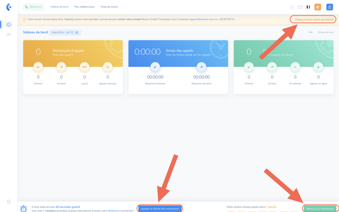The height and width of the screenshot is (212, 339).
Task: Follow 'Cliquez ici pour choisir vos forfaits' link
Action: pyautogui.click(x=314, y=19)
